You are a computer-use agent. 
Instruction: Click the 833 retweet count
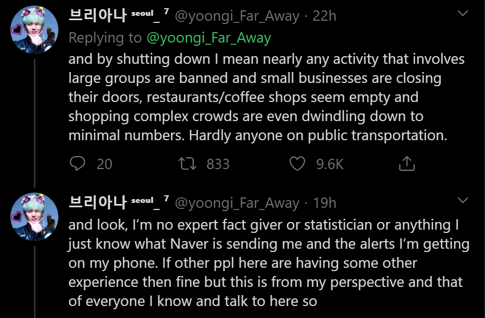tap(218, 164)
